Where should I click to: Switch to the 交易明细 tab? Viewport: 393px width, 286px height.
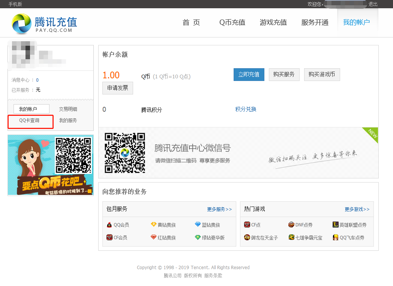[69, 109]
